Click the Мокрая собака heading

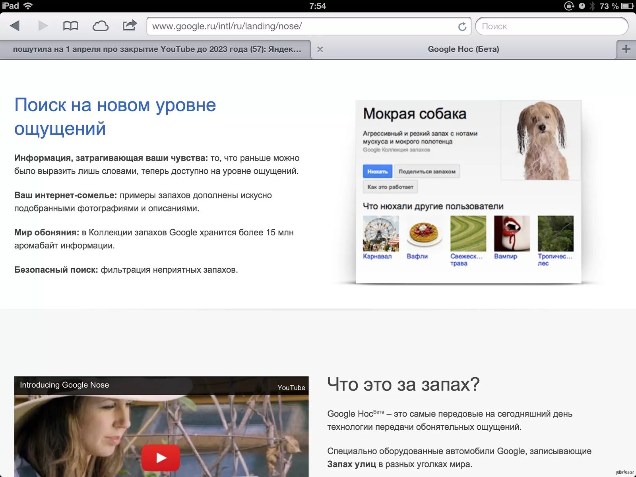[x=415, y=114]
